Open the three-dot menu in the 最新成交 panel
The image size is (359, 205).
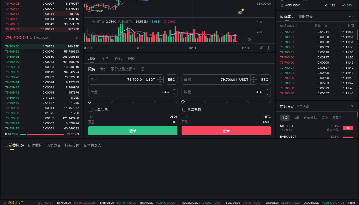(x=351, y=16)
